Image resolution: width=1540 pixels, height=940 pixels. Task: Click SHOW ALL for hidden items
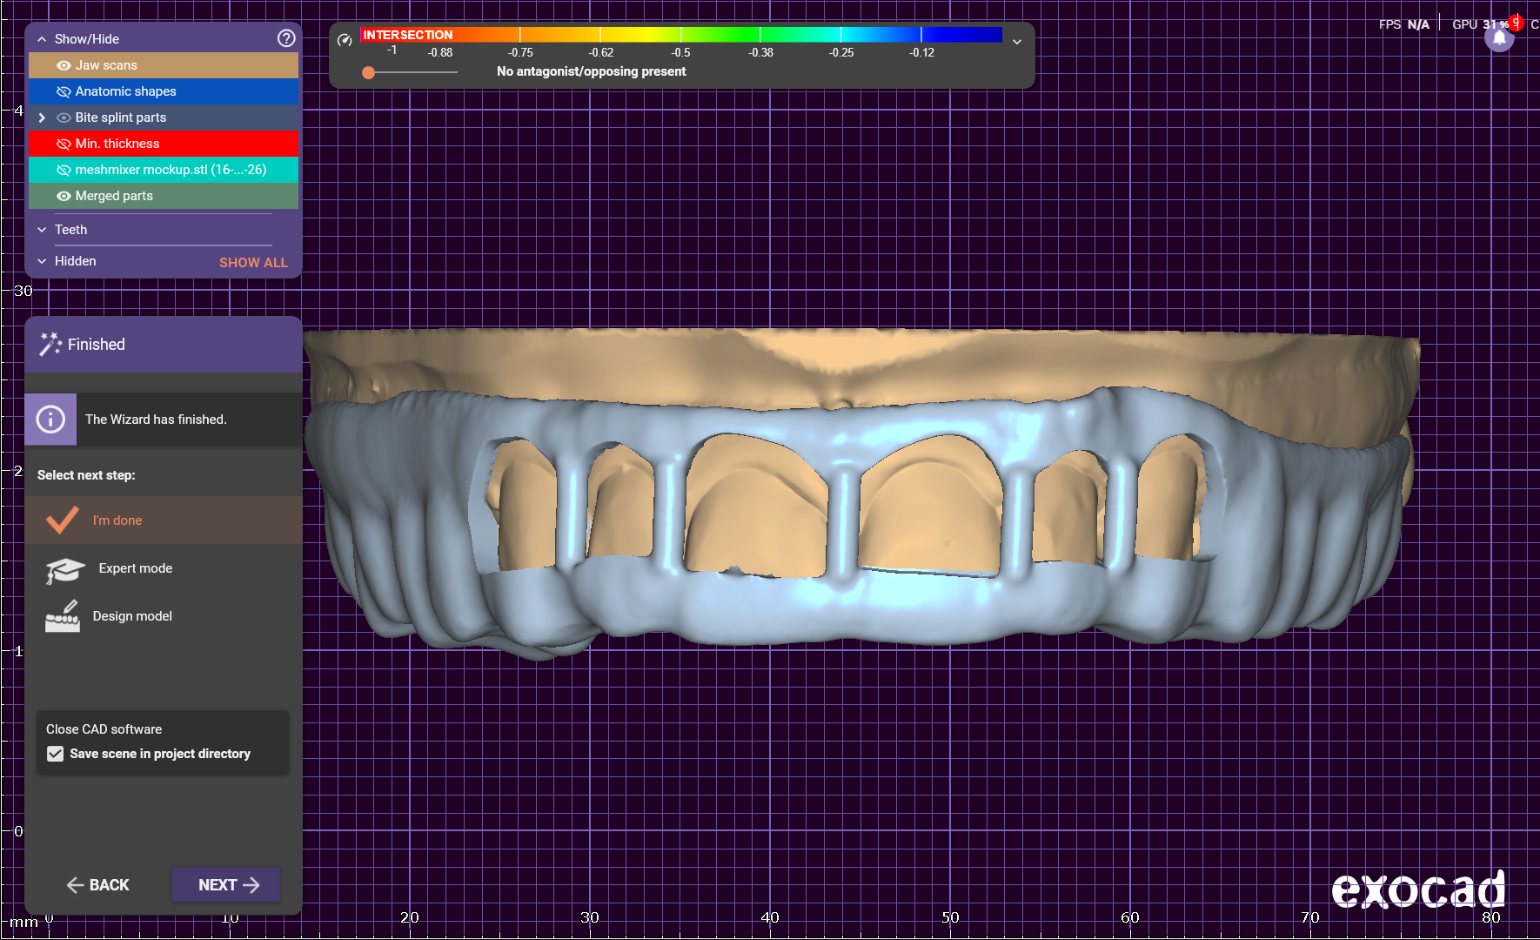[x=253, y=262]
